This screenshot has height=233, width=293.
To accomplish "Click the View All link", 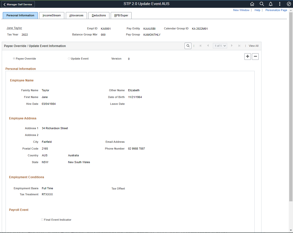I will pos(254,46).
